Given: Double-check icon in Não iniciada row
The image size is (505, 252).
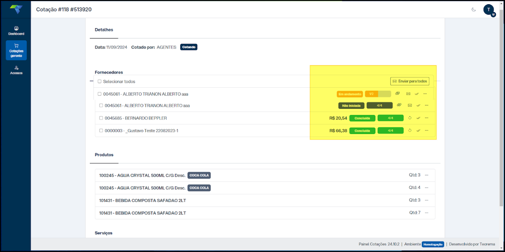Looking at the screenshot, I should point(419,105).
